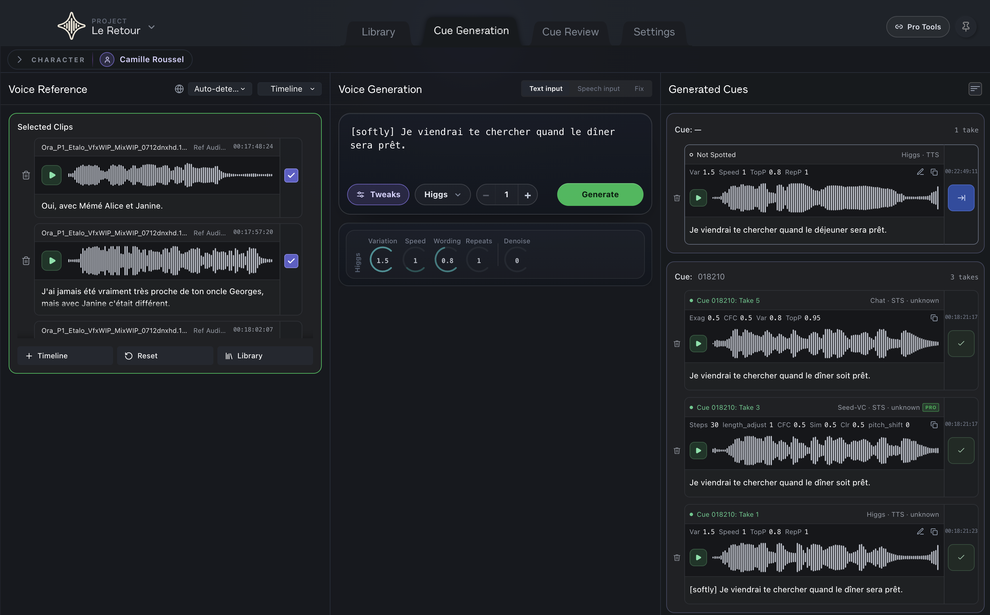990x615 pixels.
Task: Delete the 'J'ai jamais été vraiment' clip
Action: (26, 261)
